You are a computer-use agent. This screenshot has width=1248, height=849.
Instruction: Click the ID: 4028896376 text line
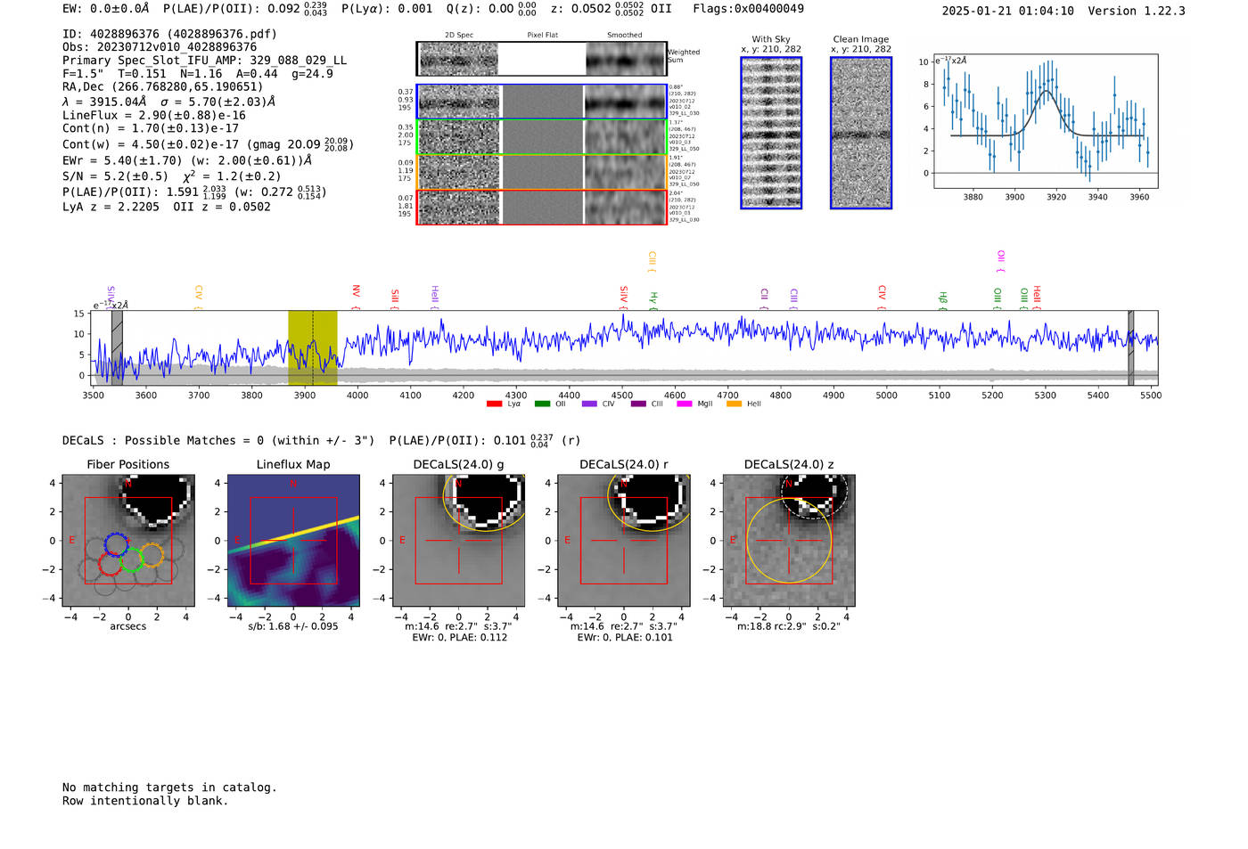click(x=169, y=34)
